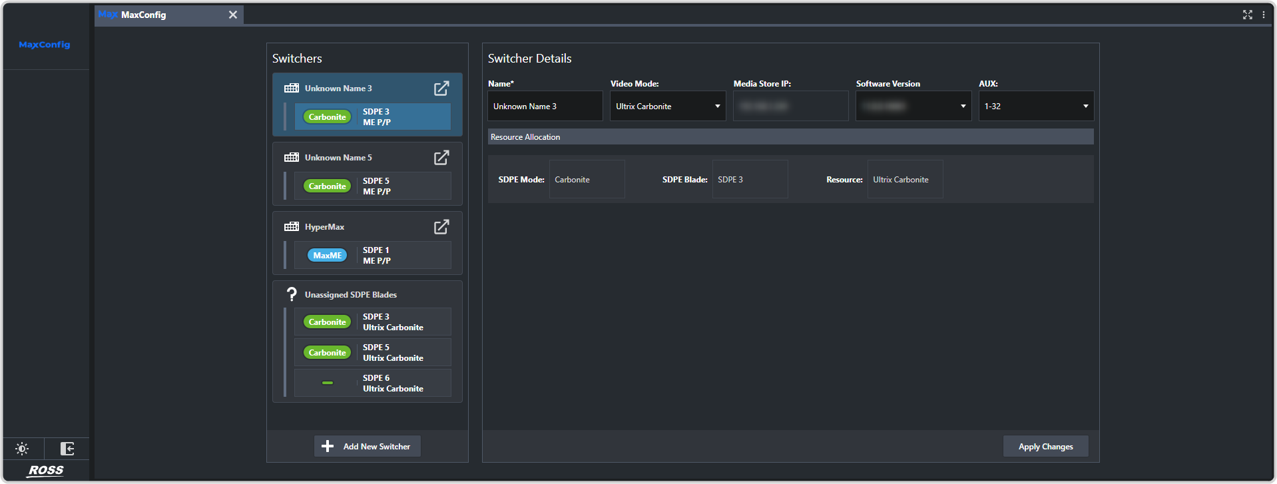Open MaxConfig in the left sidebar
This screenshot has height=484, width=1277.
tap(45, 45)
